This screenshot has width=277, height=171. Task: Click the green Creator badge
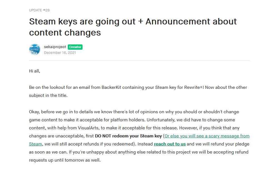[75, 47]
